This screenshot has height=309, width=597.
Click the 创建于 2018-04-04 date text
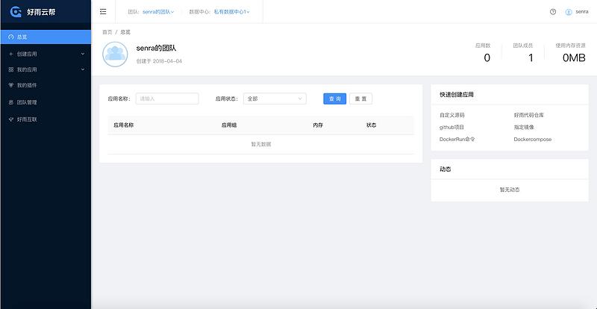click(159, 61)
